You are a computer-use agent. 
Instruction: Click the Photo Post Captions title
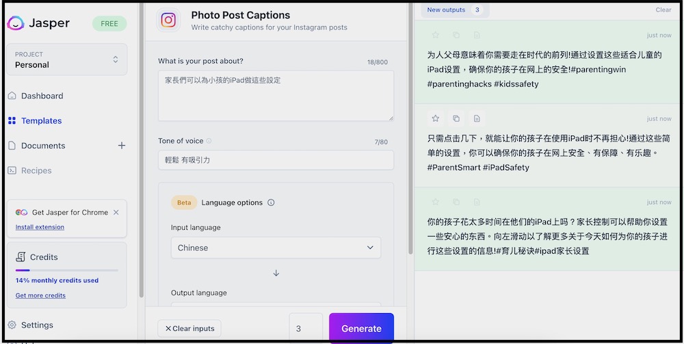[x=240, y=15]
